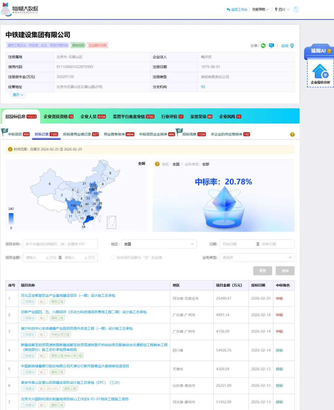Open project 芯新产业园四、五、六期项目
Image resolution: width=334 pixels, height=410 pixels.
point(84,312)
